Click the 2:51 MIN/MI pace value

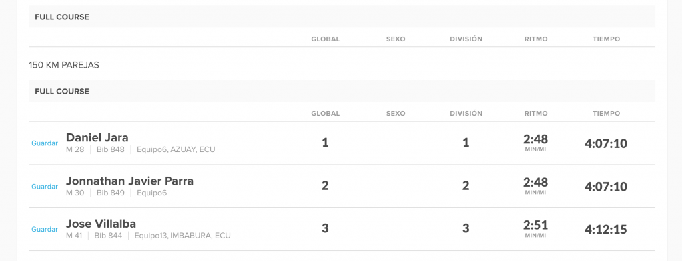tap(536, 229)
